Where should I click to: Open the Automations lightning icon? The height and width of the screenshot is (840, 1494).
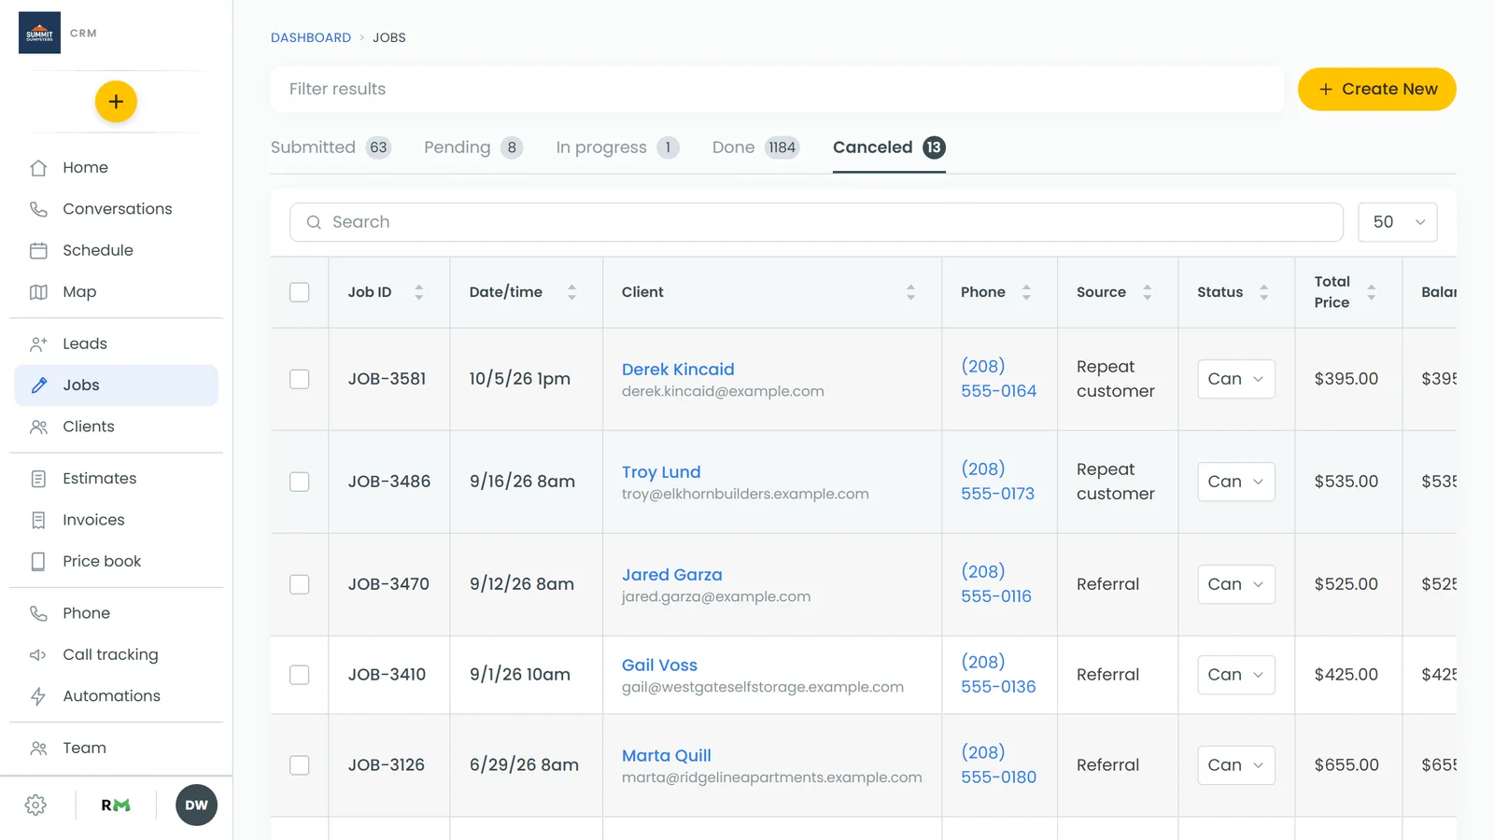[38, 696]
